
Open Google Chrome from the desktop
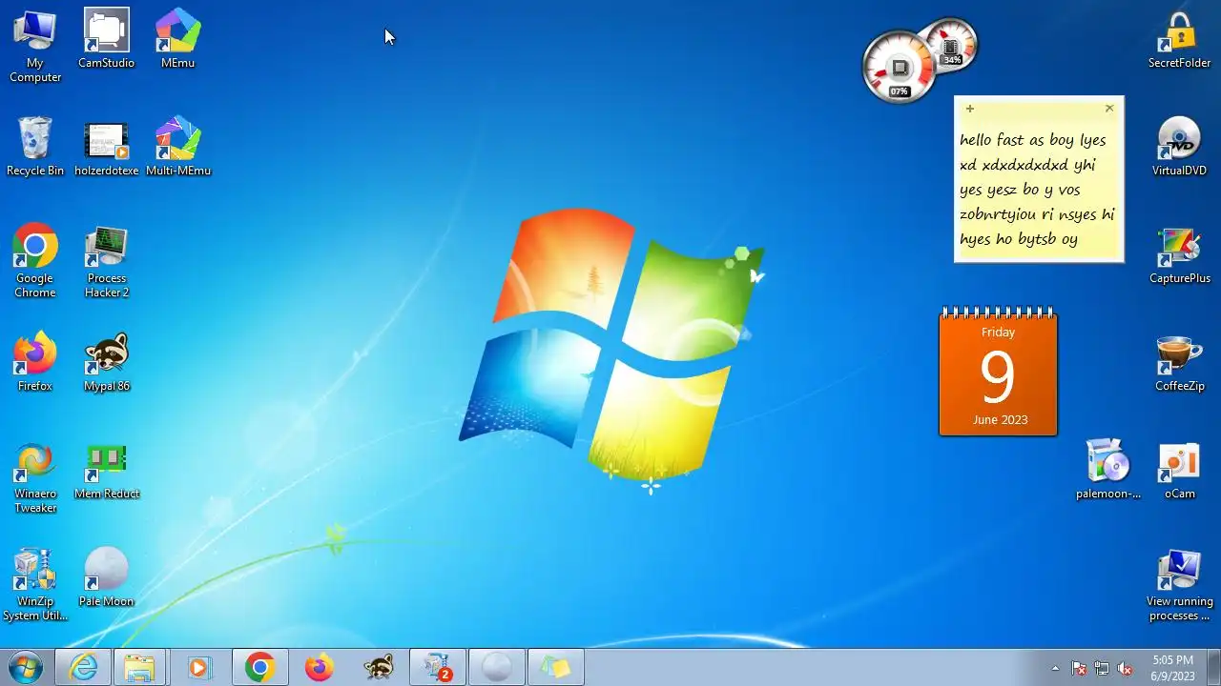point(35,261)
